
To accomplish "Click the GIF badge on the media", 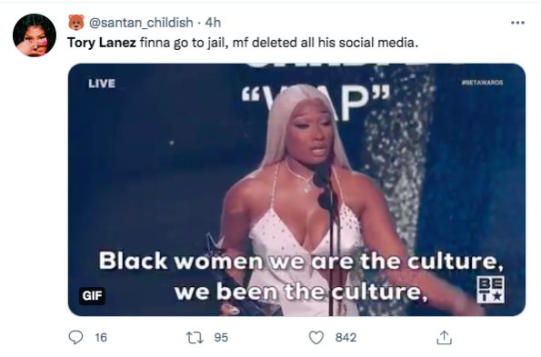I will (x=92, y=295).
